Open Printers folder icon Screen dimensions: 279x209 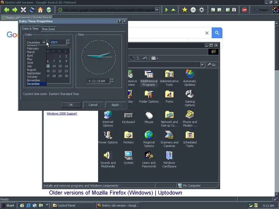128,138
